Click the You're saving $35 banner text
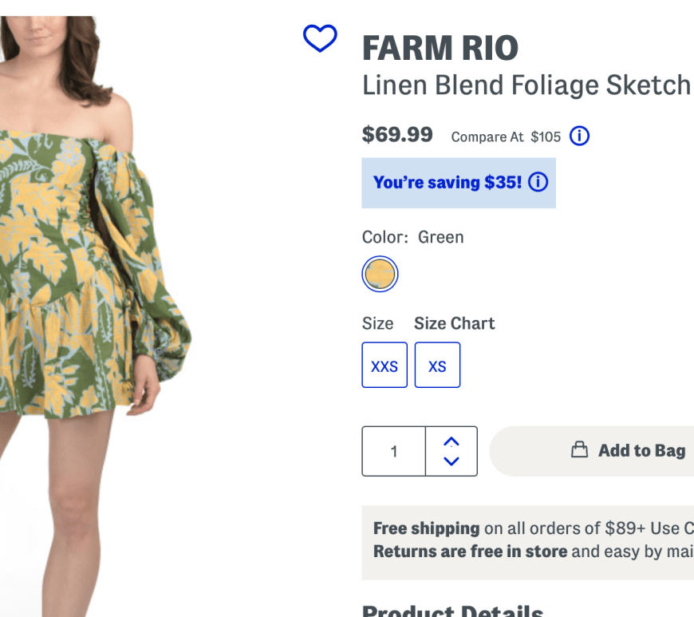This screenshot has height=617, width=694. pos(447,183)
